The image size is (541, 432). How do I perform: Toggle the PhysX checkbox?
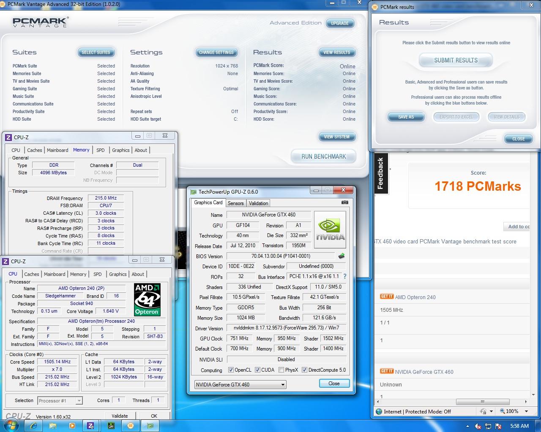click(281, 370)
